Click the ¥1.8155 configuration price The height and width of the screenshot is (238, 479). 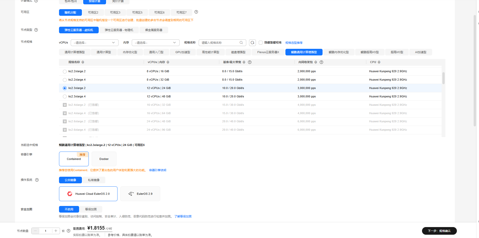[96, 228]
